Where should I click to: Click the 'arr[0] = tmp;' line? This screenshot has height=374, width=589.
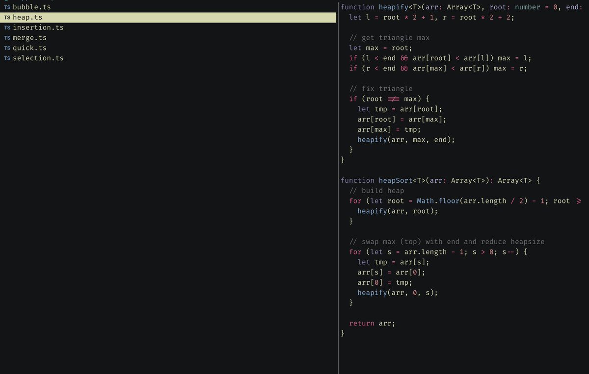click(x=385, y=282)
